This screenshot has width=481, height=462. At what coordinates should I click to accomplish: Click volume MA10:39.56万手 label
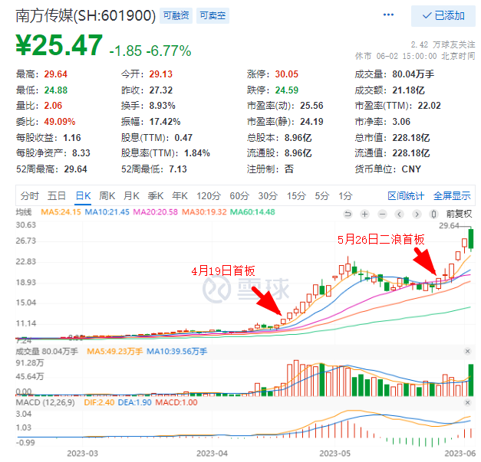click(176, 351)
